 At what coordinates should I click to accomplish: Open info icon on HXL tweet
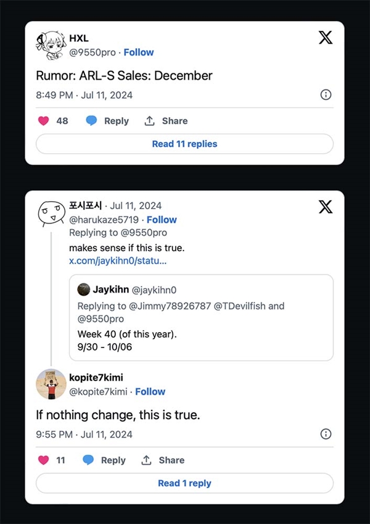click(x=326, y=95)
